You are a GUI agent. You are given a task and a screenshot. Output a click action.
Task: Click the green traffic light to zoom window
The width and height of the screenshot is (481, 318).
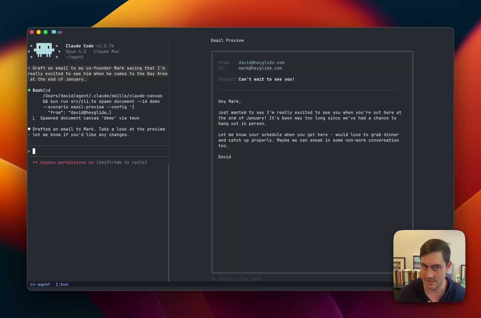click(x=45, y=32)
